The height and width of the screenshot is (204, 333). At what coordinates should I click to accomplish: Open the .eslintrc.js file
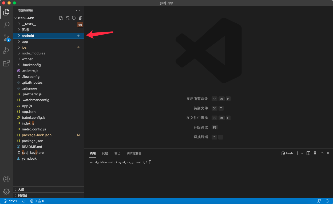pos(48,71)
